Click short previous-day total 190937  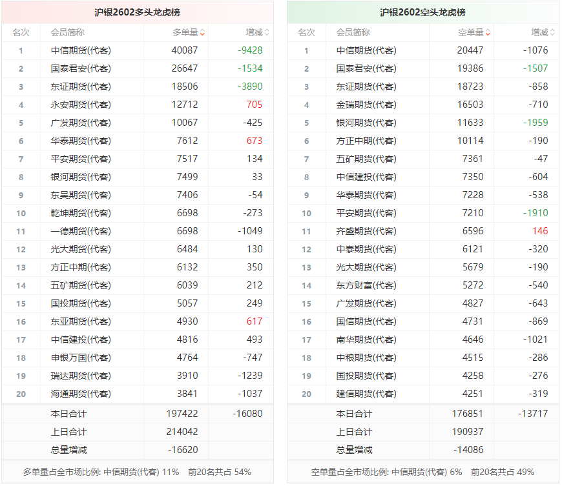pos(468,432)
